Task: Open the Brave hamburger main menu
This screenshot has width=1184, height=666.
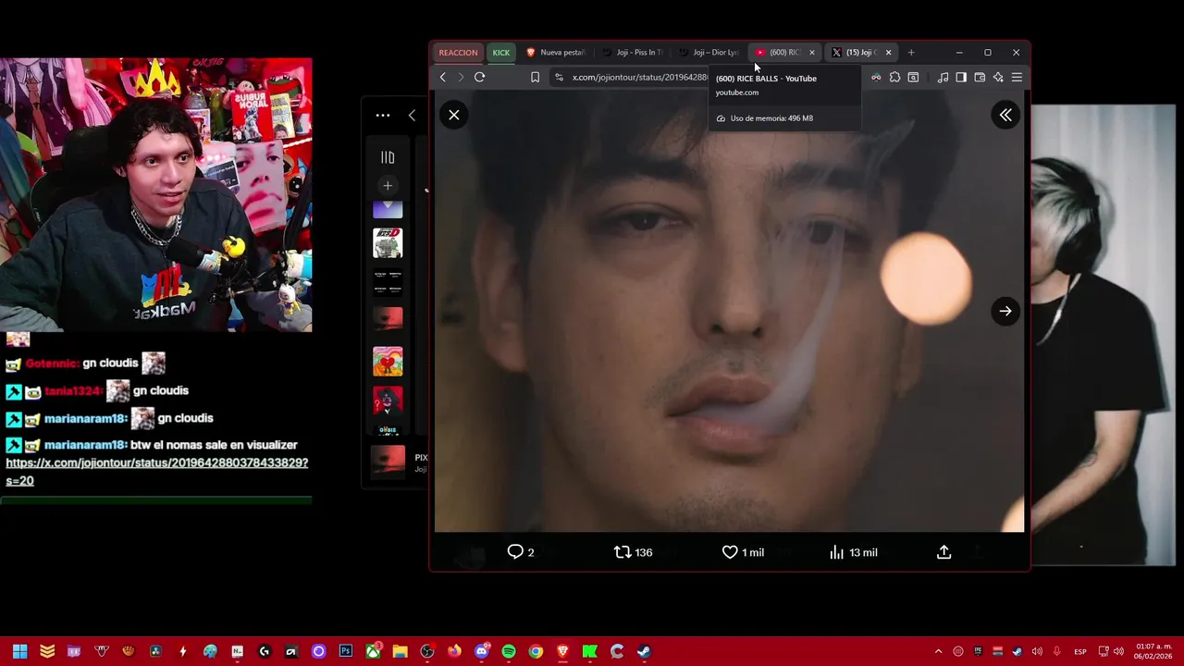Action: pyautogui.click(x=1017, y=78)
